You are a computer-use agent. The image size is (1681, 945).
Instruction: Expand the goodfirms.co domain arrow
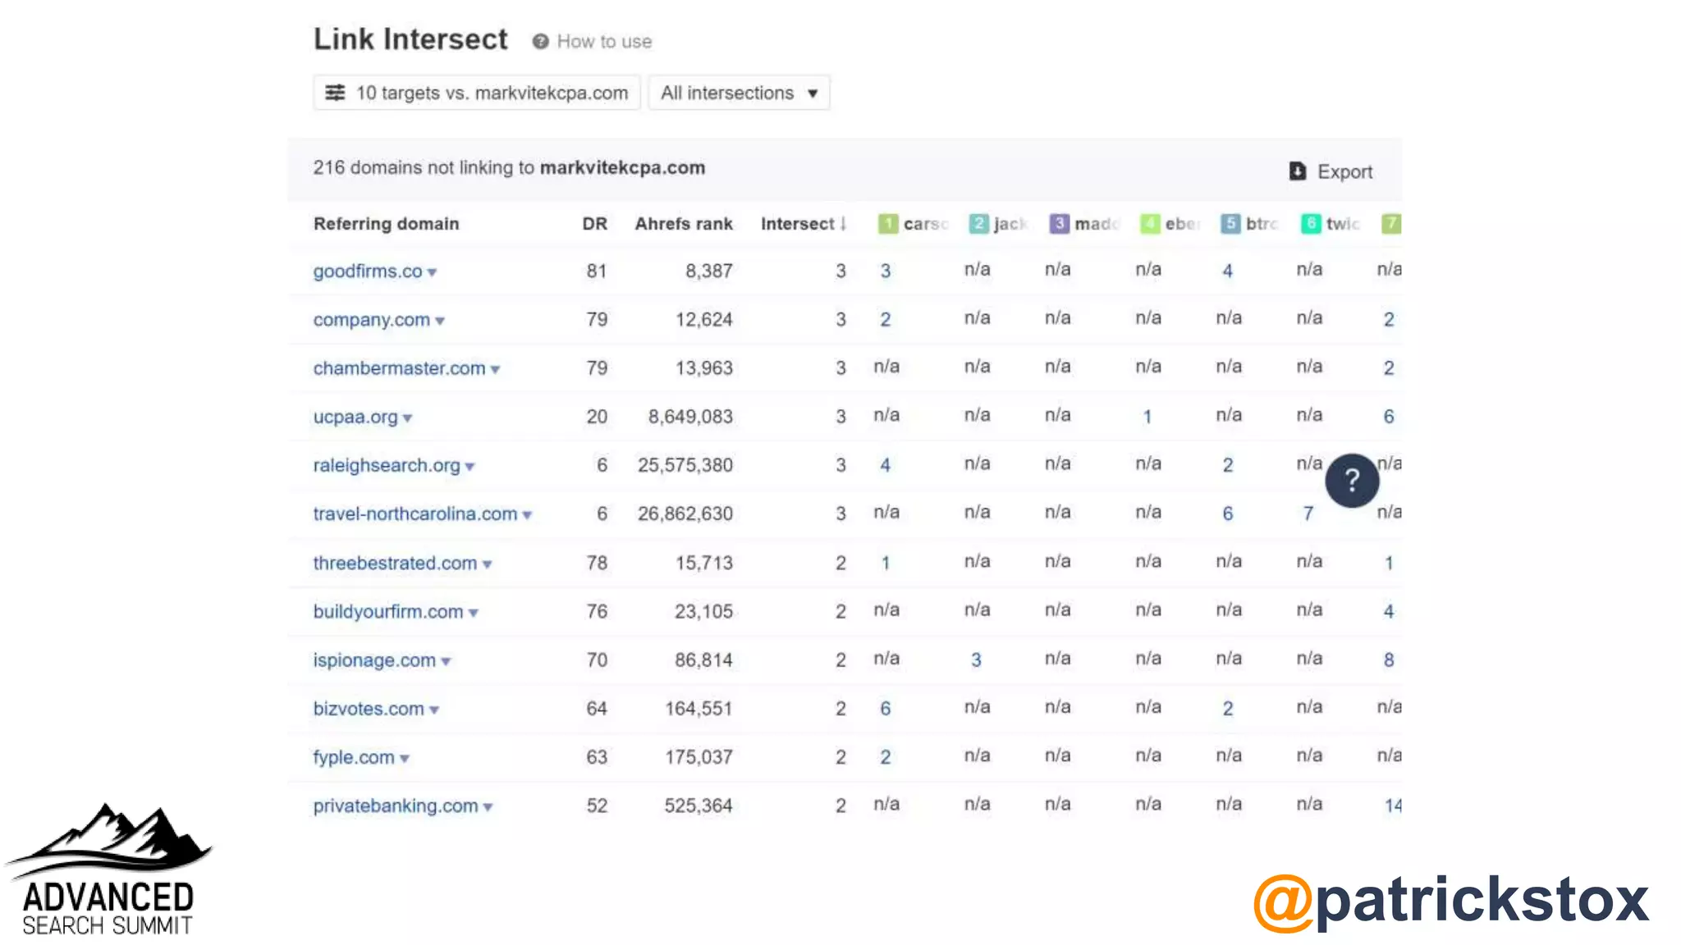pos(433,272)
